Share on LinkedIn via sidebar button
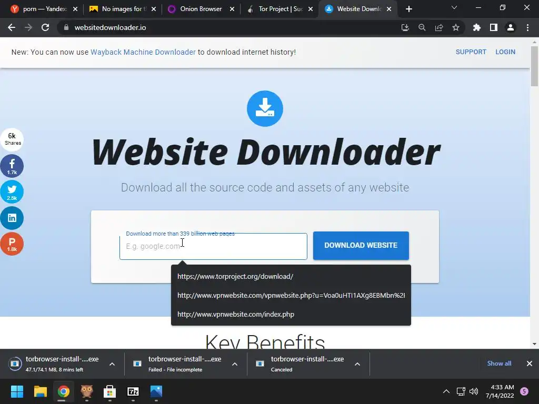Viewport: 539px width, 404px height. pyautogui.click(x=12, y=218)
